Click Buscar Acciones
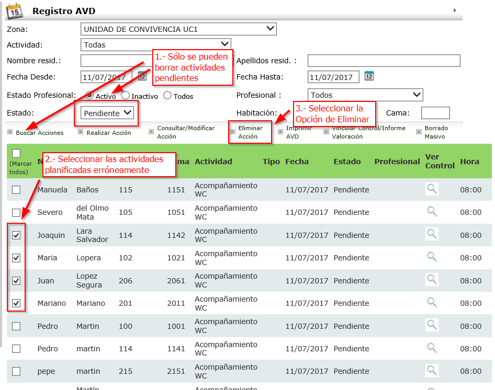The image size is (495, 390). click(x=39, y=133)
